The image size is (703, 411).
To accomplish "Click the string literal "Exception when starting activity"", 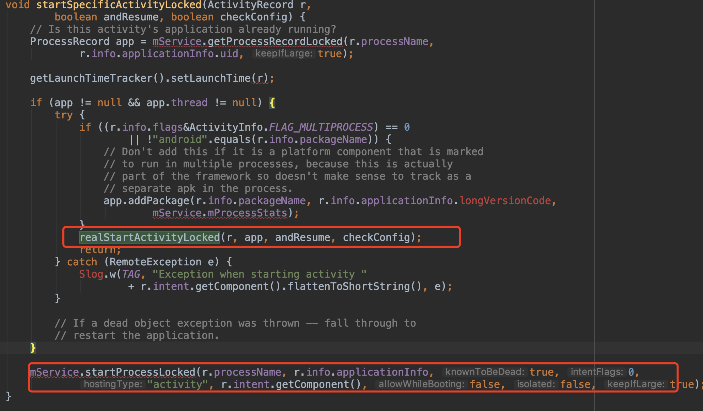I will point(259,274).
